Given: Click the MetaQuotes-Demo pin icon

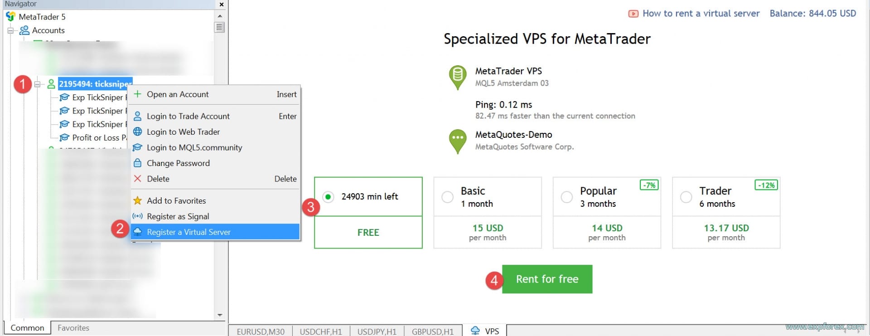Looking at the screenshot, I should (458, 141).
